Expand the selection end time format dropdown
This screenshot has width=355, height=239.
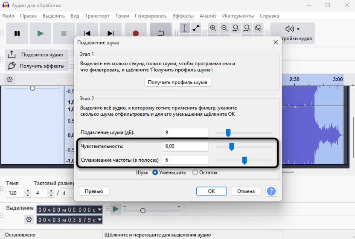pyautogui.click(x=100, y=220)
